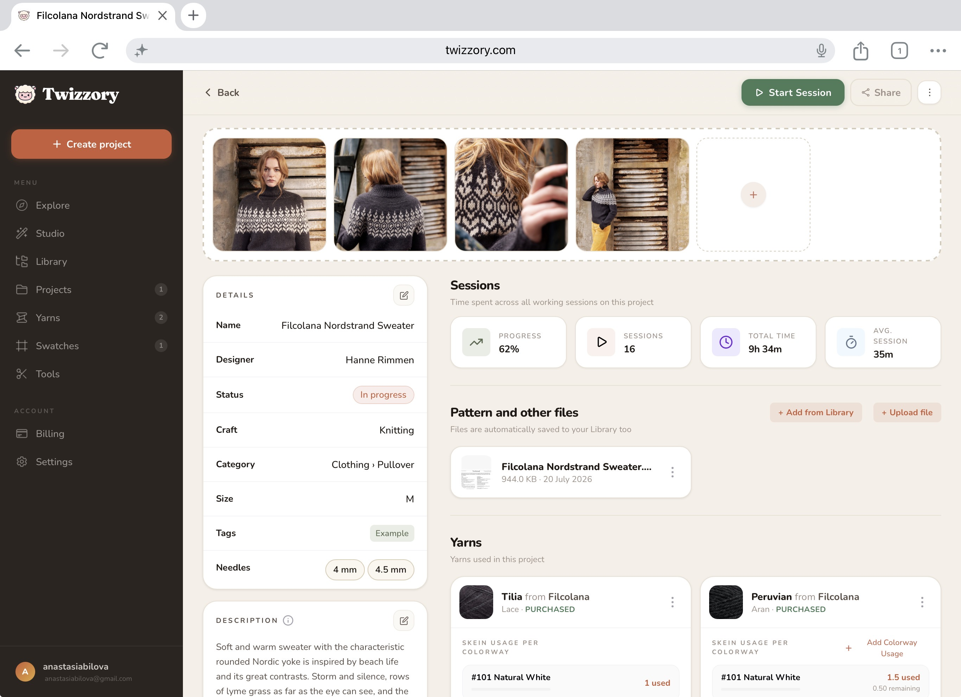Open the browser share icon
This screenshot has width=961, height=697.
click(x=861, y=51)
